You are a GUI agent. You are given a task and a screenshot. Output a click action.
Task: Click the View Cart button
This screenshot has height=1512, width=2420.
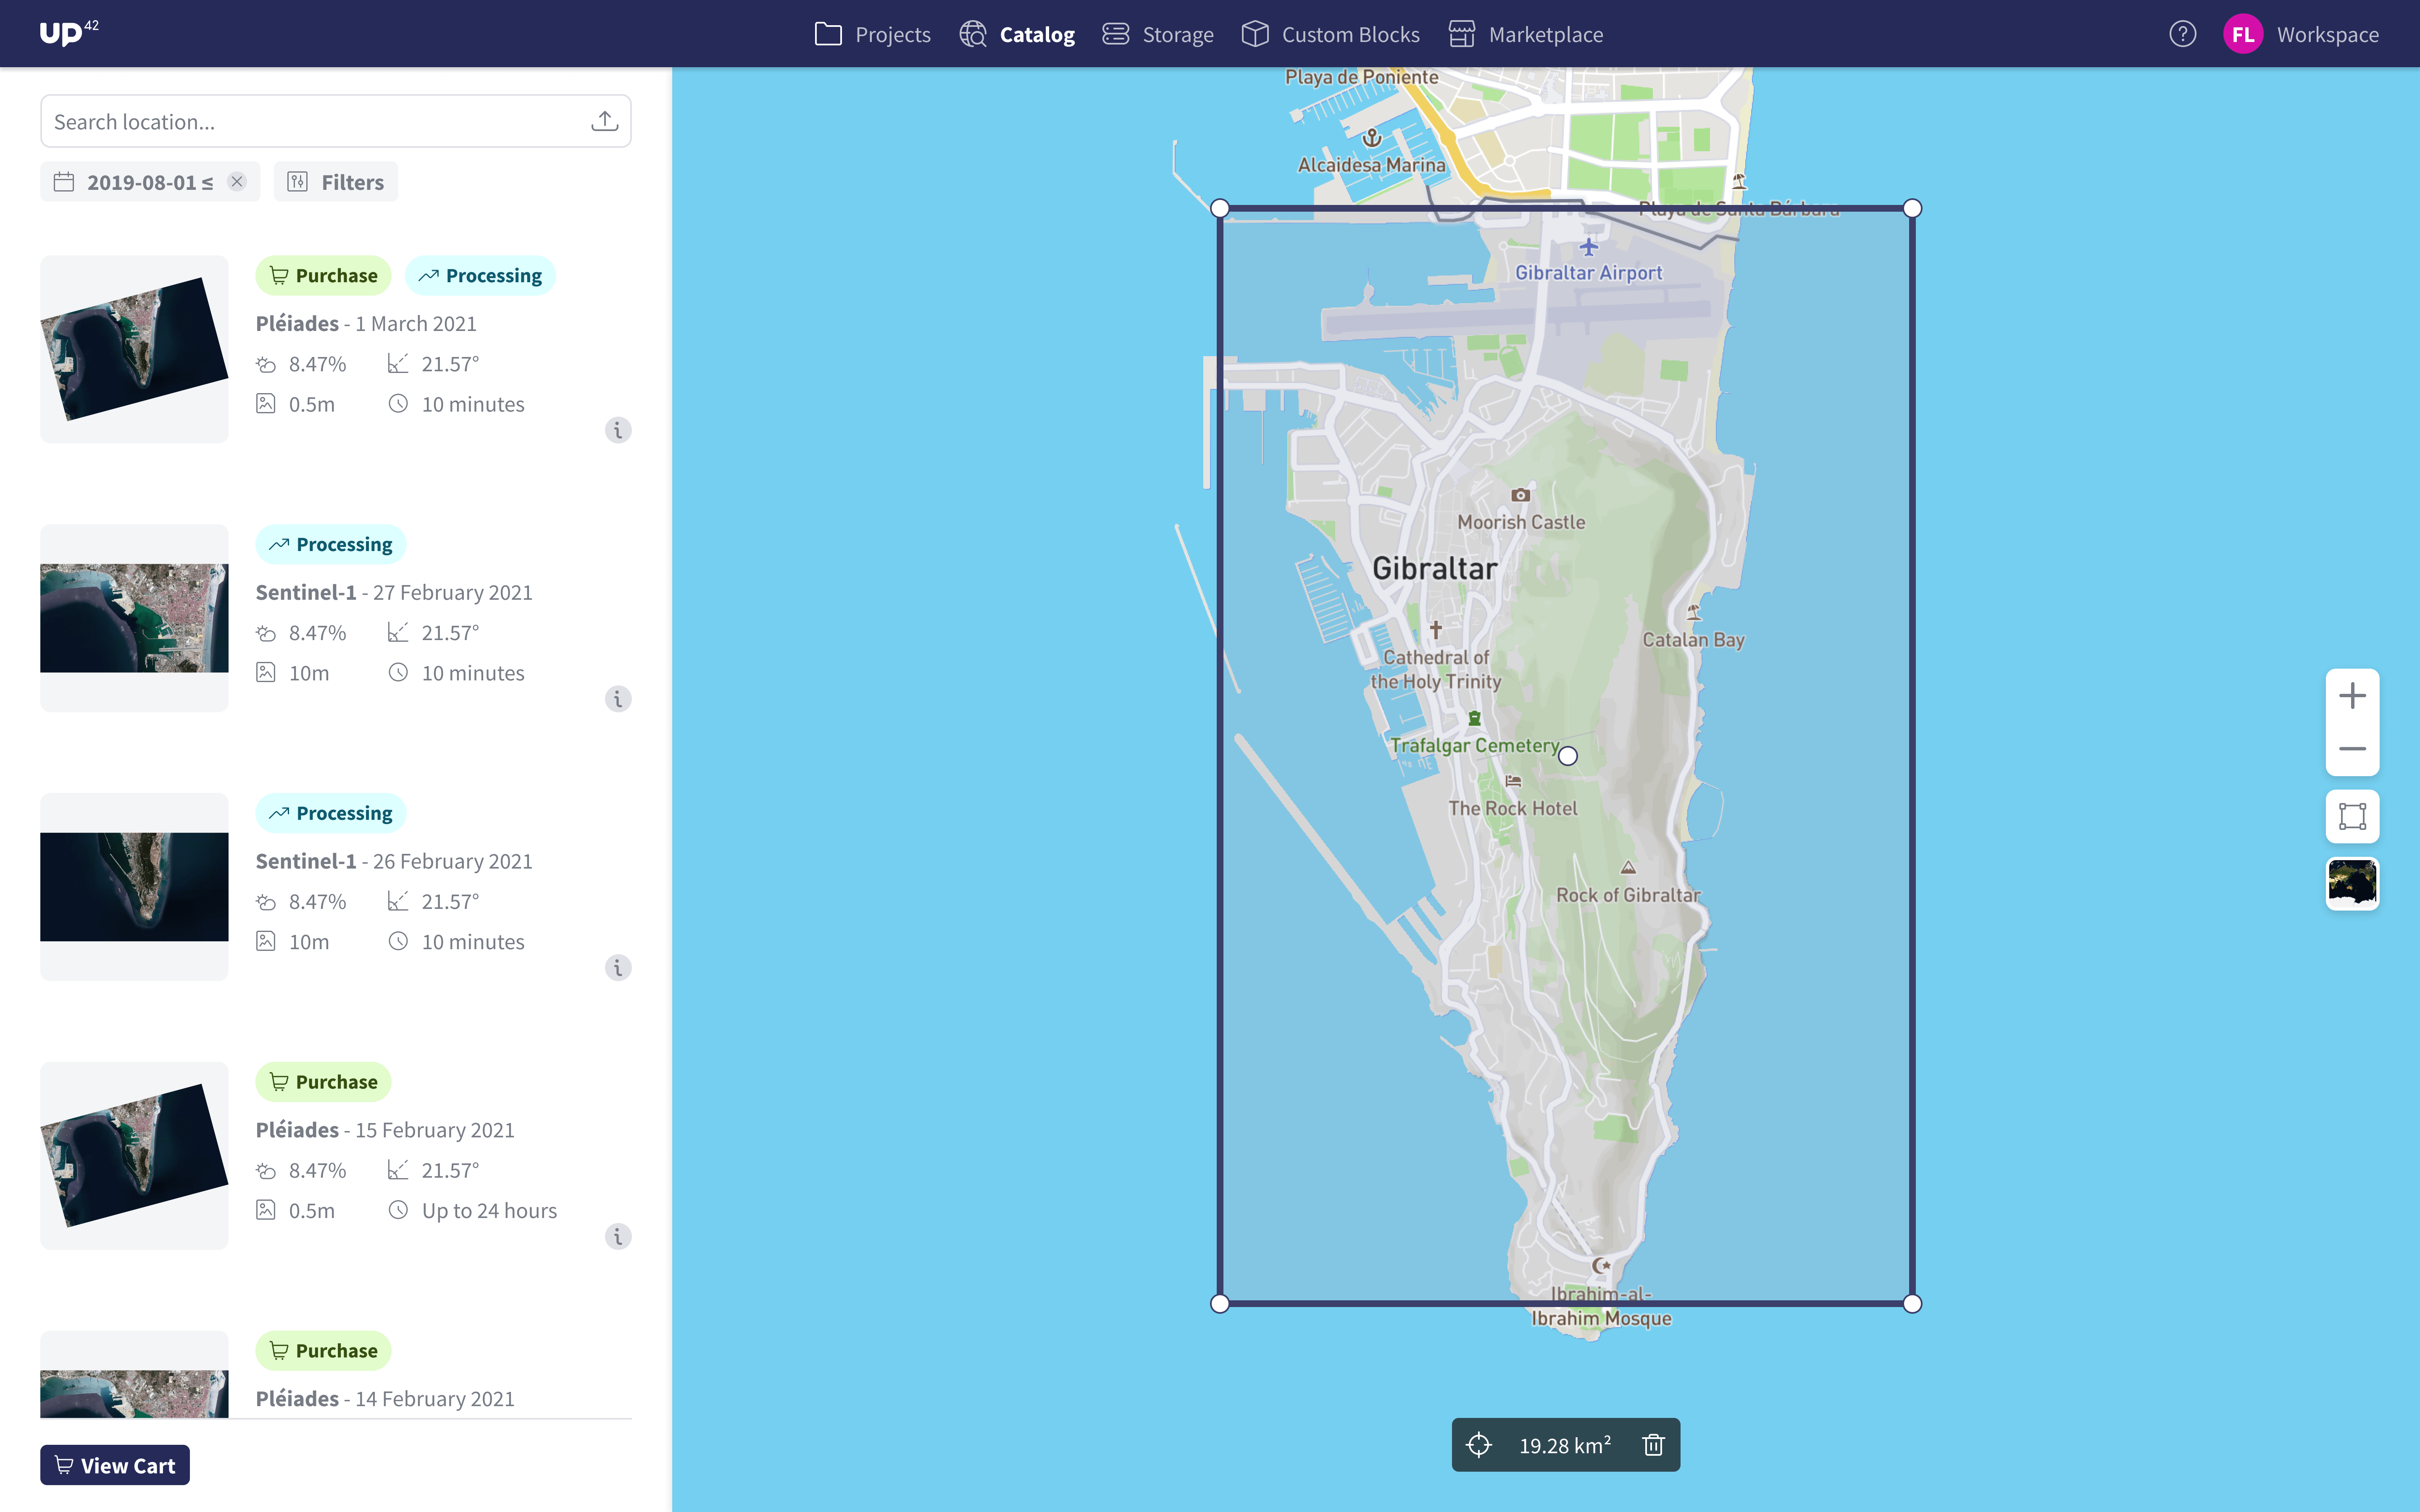coord(114,1464)
